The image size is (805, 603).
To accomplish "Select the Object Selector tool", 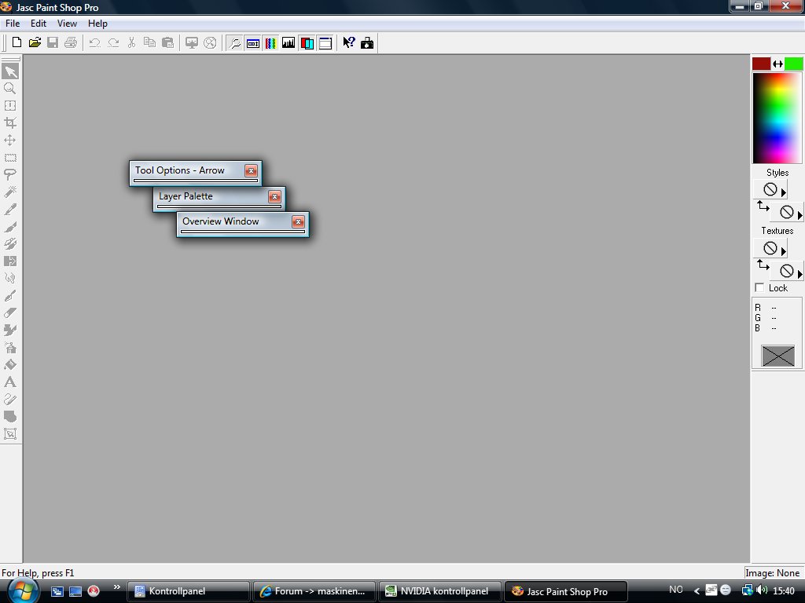I will pyautogui.click(x=10, y=433).
